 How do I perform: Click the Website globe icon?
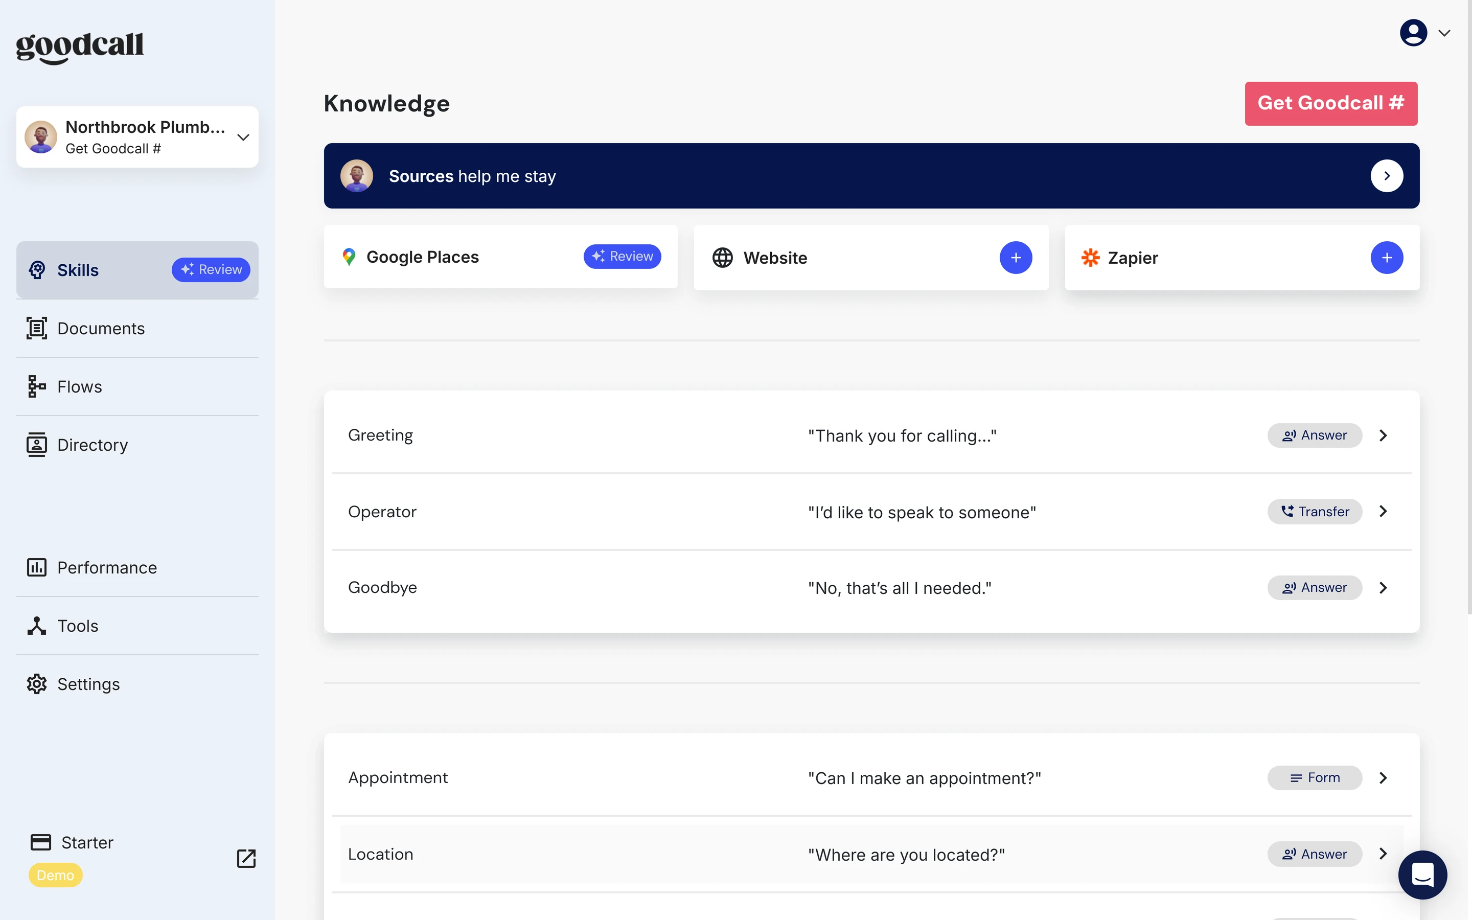(x=722, y=258)
